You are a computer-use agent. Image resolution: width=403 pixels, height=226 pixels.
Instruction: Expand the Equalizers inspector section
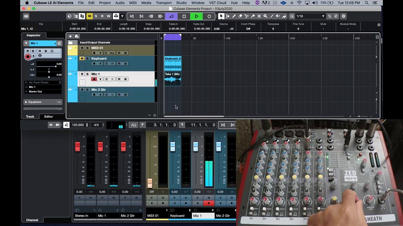[26, 102]
